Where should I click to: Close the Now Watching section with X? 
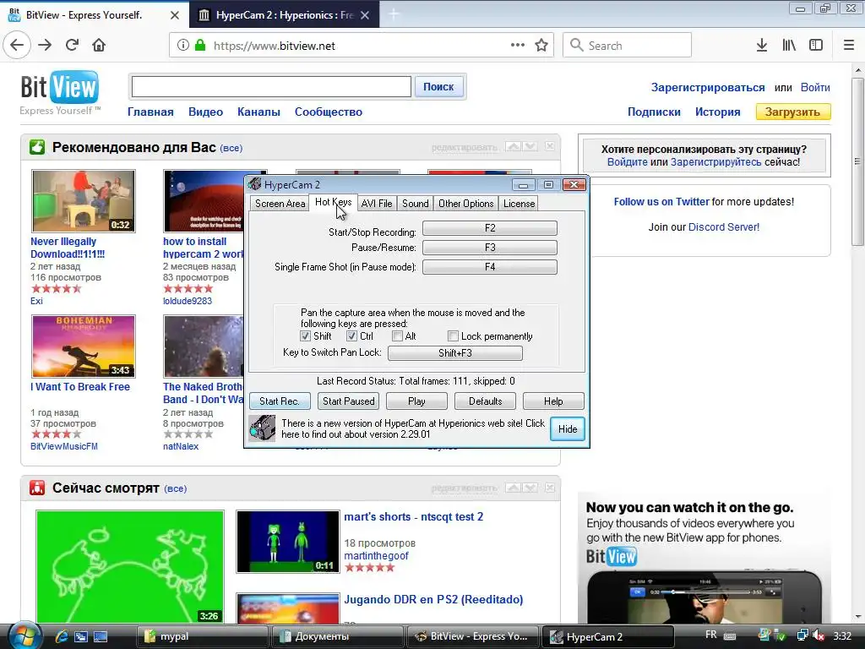pos(549,488)
